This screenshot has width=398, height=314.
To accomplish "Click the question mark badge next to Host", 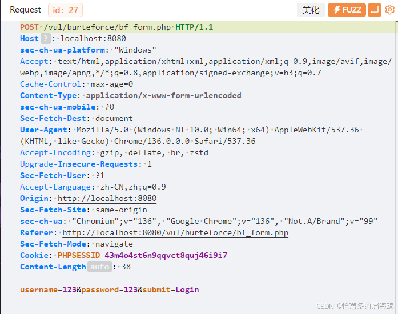I will coord(46,38).
